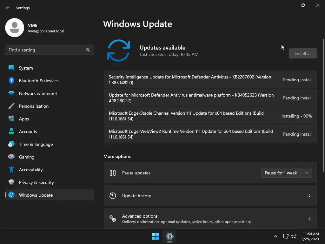Click the Install all button
Screen dimensions: 325x244
[303, 53]
